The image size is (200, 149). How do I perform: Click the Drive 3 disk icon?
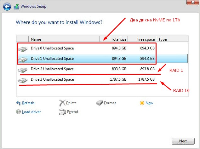23,80
